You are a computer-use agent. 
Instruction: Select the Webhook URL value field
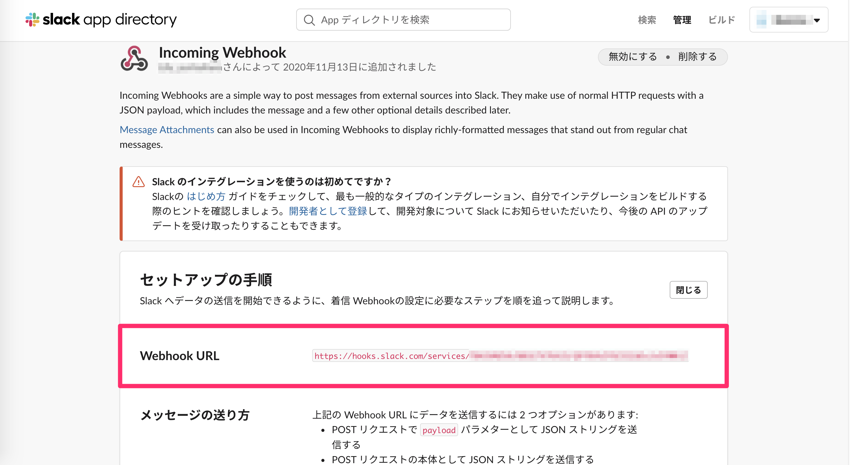click(x=500, y=355)
